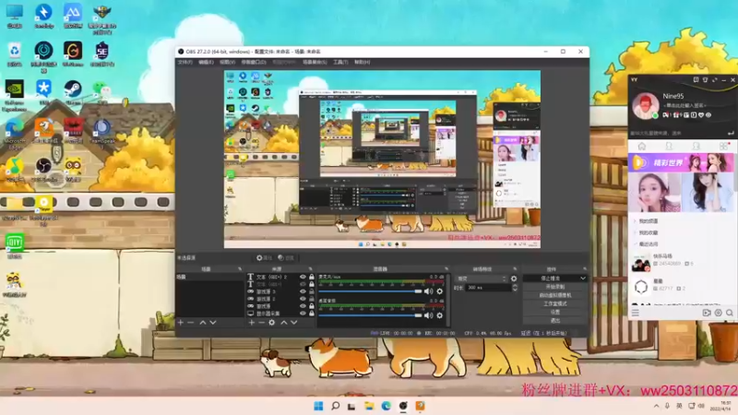738x415 pixels.
Task: Open the YY search icon at the bottom
Action: pos(730,313)
